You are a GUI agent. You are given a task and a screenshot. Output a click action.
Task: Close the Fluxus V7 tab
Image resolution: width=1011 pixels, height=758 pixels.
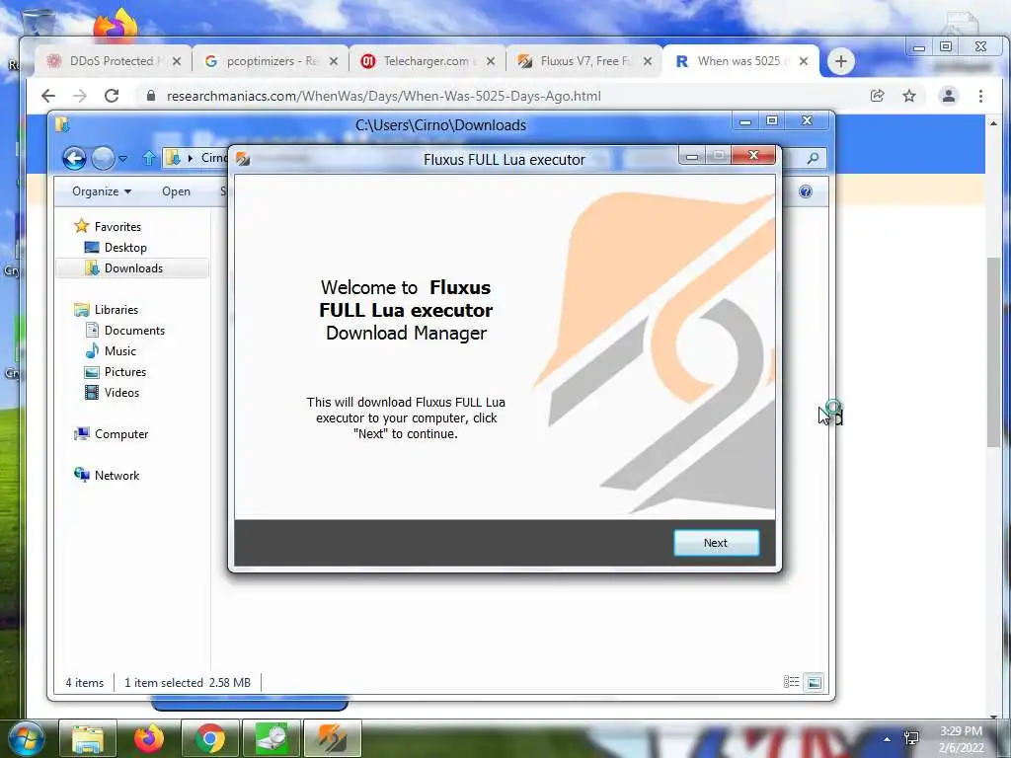click(x=648, y=61)
